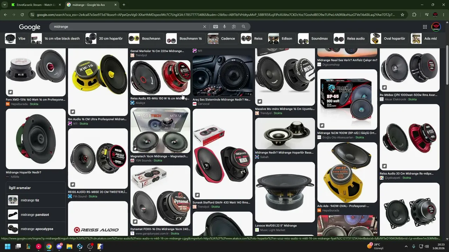The image size is (449, 252).
Task: Open Discord from the taskbar
Action: (59, 246)
